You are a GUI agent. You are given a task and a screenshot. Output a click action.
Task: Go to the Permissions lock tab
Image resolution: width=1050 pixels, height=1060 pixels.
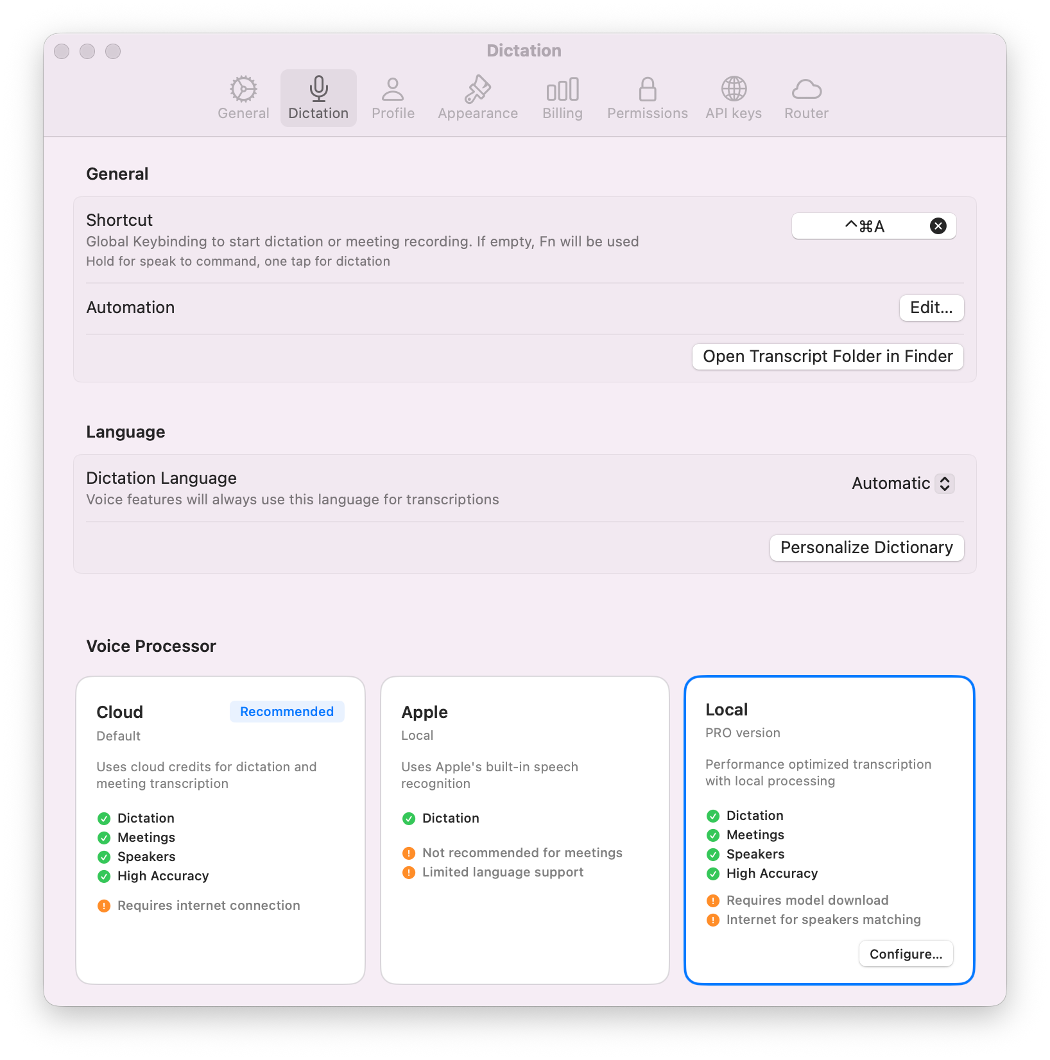tap(647, 98)
